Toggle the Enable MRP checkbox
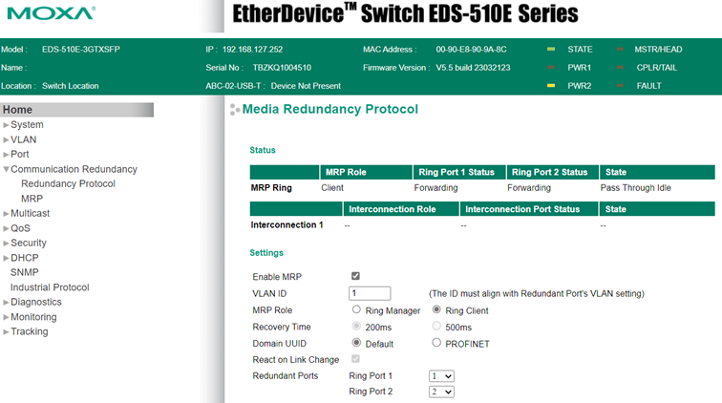Screen dimensions: 722x403 pyautogui.click(x=355, y=276)
